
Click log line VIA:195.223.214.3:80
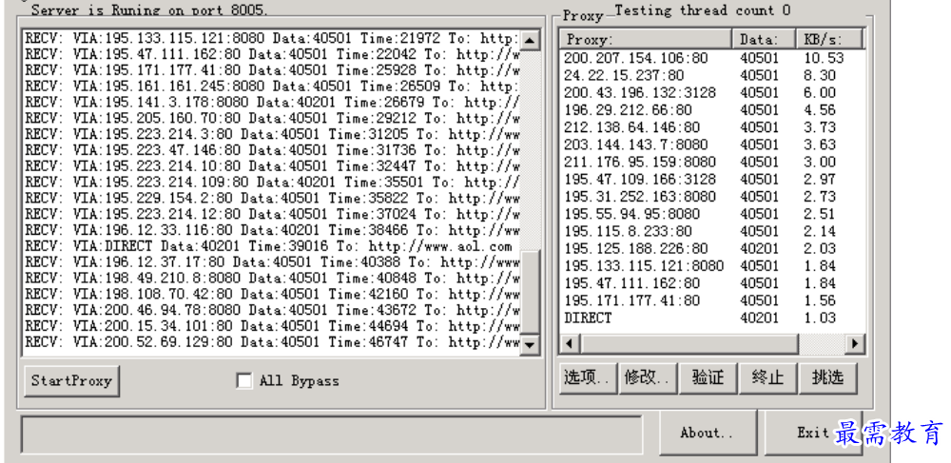point(272,134)
